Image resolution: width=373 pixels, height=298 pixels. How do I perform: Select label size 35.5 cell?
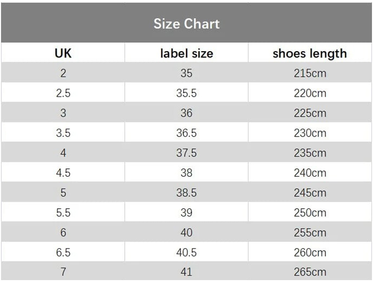(186, 93)
